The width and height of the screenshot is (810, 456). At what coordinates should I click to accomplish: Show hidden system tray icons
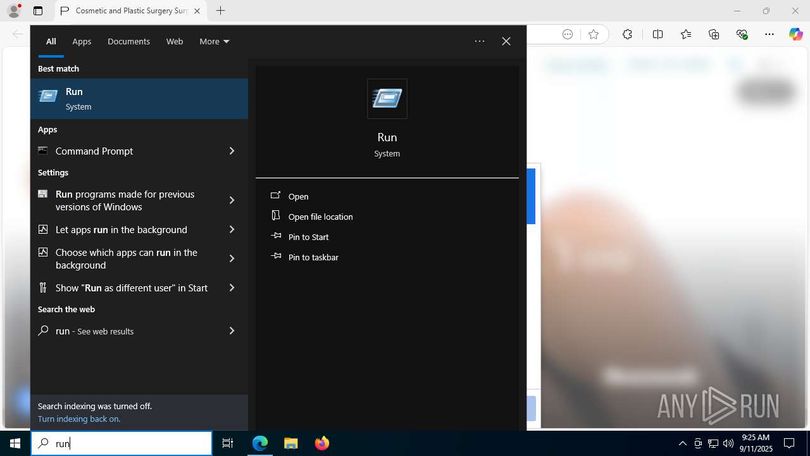click(x=682, y=443)
